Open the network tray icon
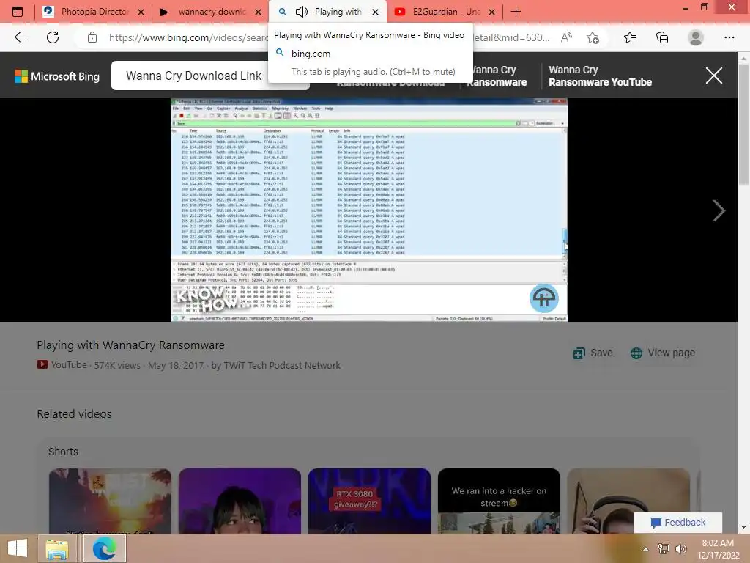The width and height of the screenshot is (750, 563). 664,549
